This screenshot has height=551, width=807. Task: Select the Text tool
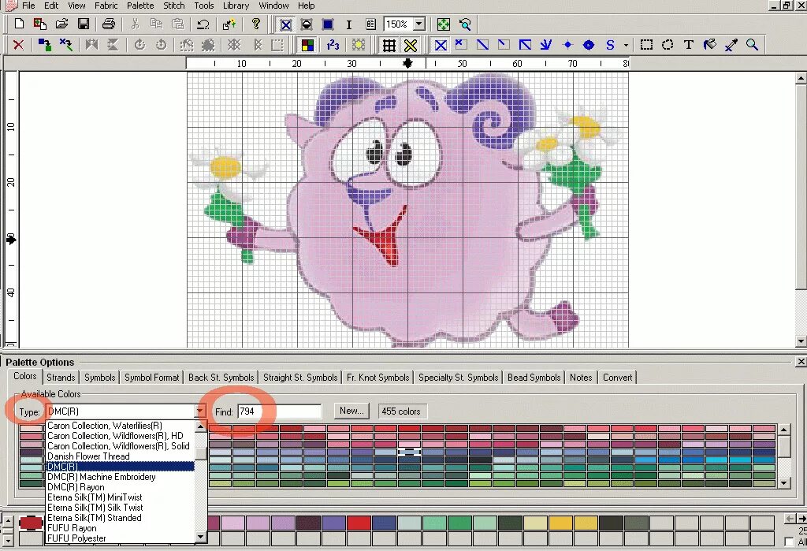689,45
